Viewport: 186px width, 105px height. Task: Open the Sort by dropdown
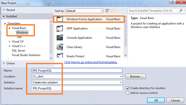click(84, 11)
